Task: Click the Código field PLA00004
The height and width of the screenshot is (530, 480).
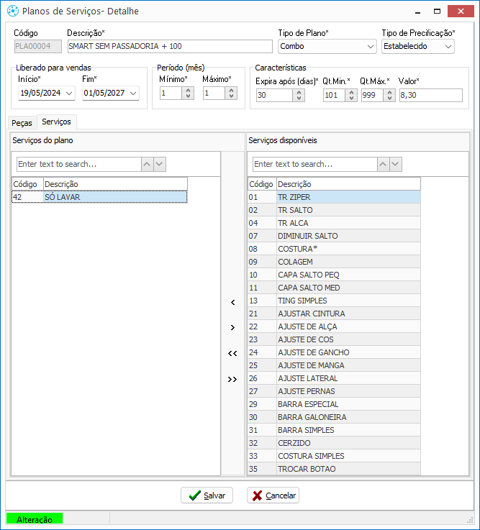Action: point(38,46)
